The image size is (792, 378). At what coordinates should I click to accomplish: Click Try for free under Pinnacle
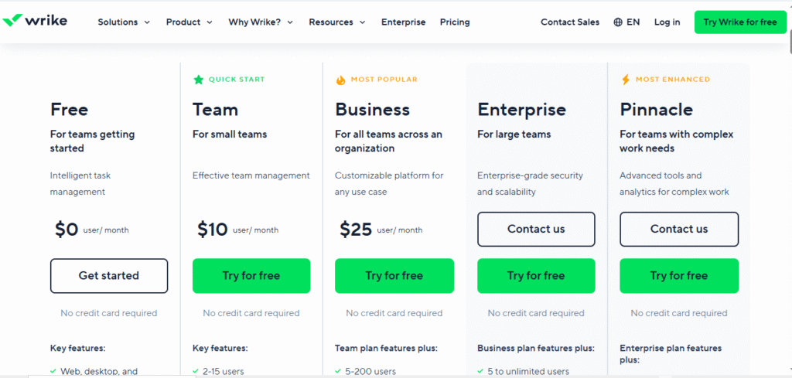click(679, 276)
